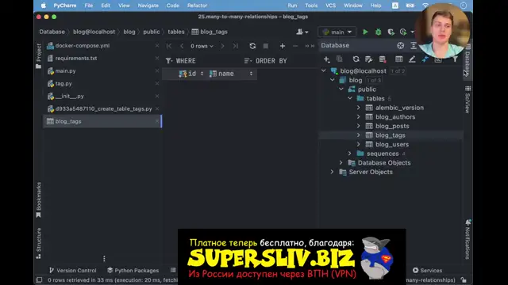Screen dimensions: 508x285
Task: Collapse the blog database node
Action: tap(333, 80)
